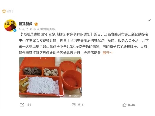The height and width of the screenshot is (116, 155).
Task: Open the 搜狐新闻 username link
Action: pos(26,24)
